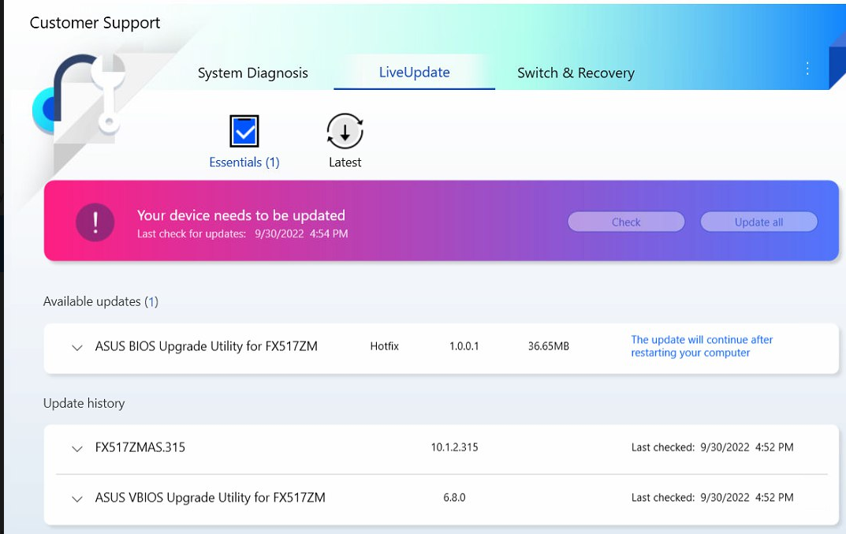Click version 1.0.0.1 of BIOS utility
Screen dimensions: 846x534
pyautogui.click(x=464, y=346)
